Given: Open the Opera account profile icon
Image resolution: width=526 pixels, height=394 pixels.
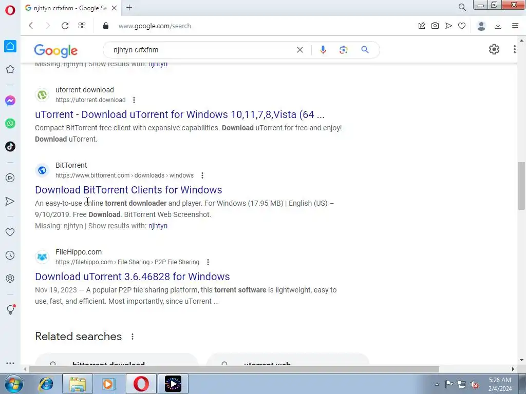Looking at the screenshot, I should [x=481, y=26].
